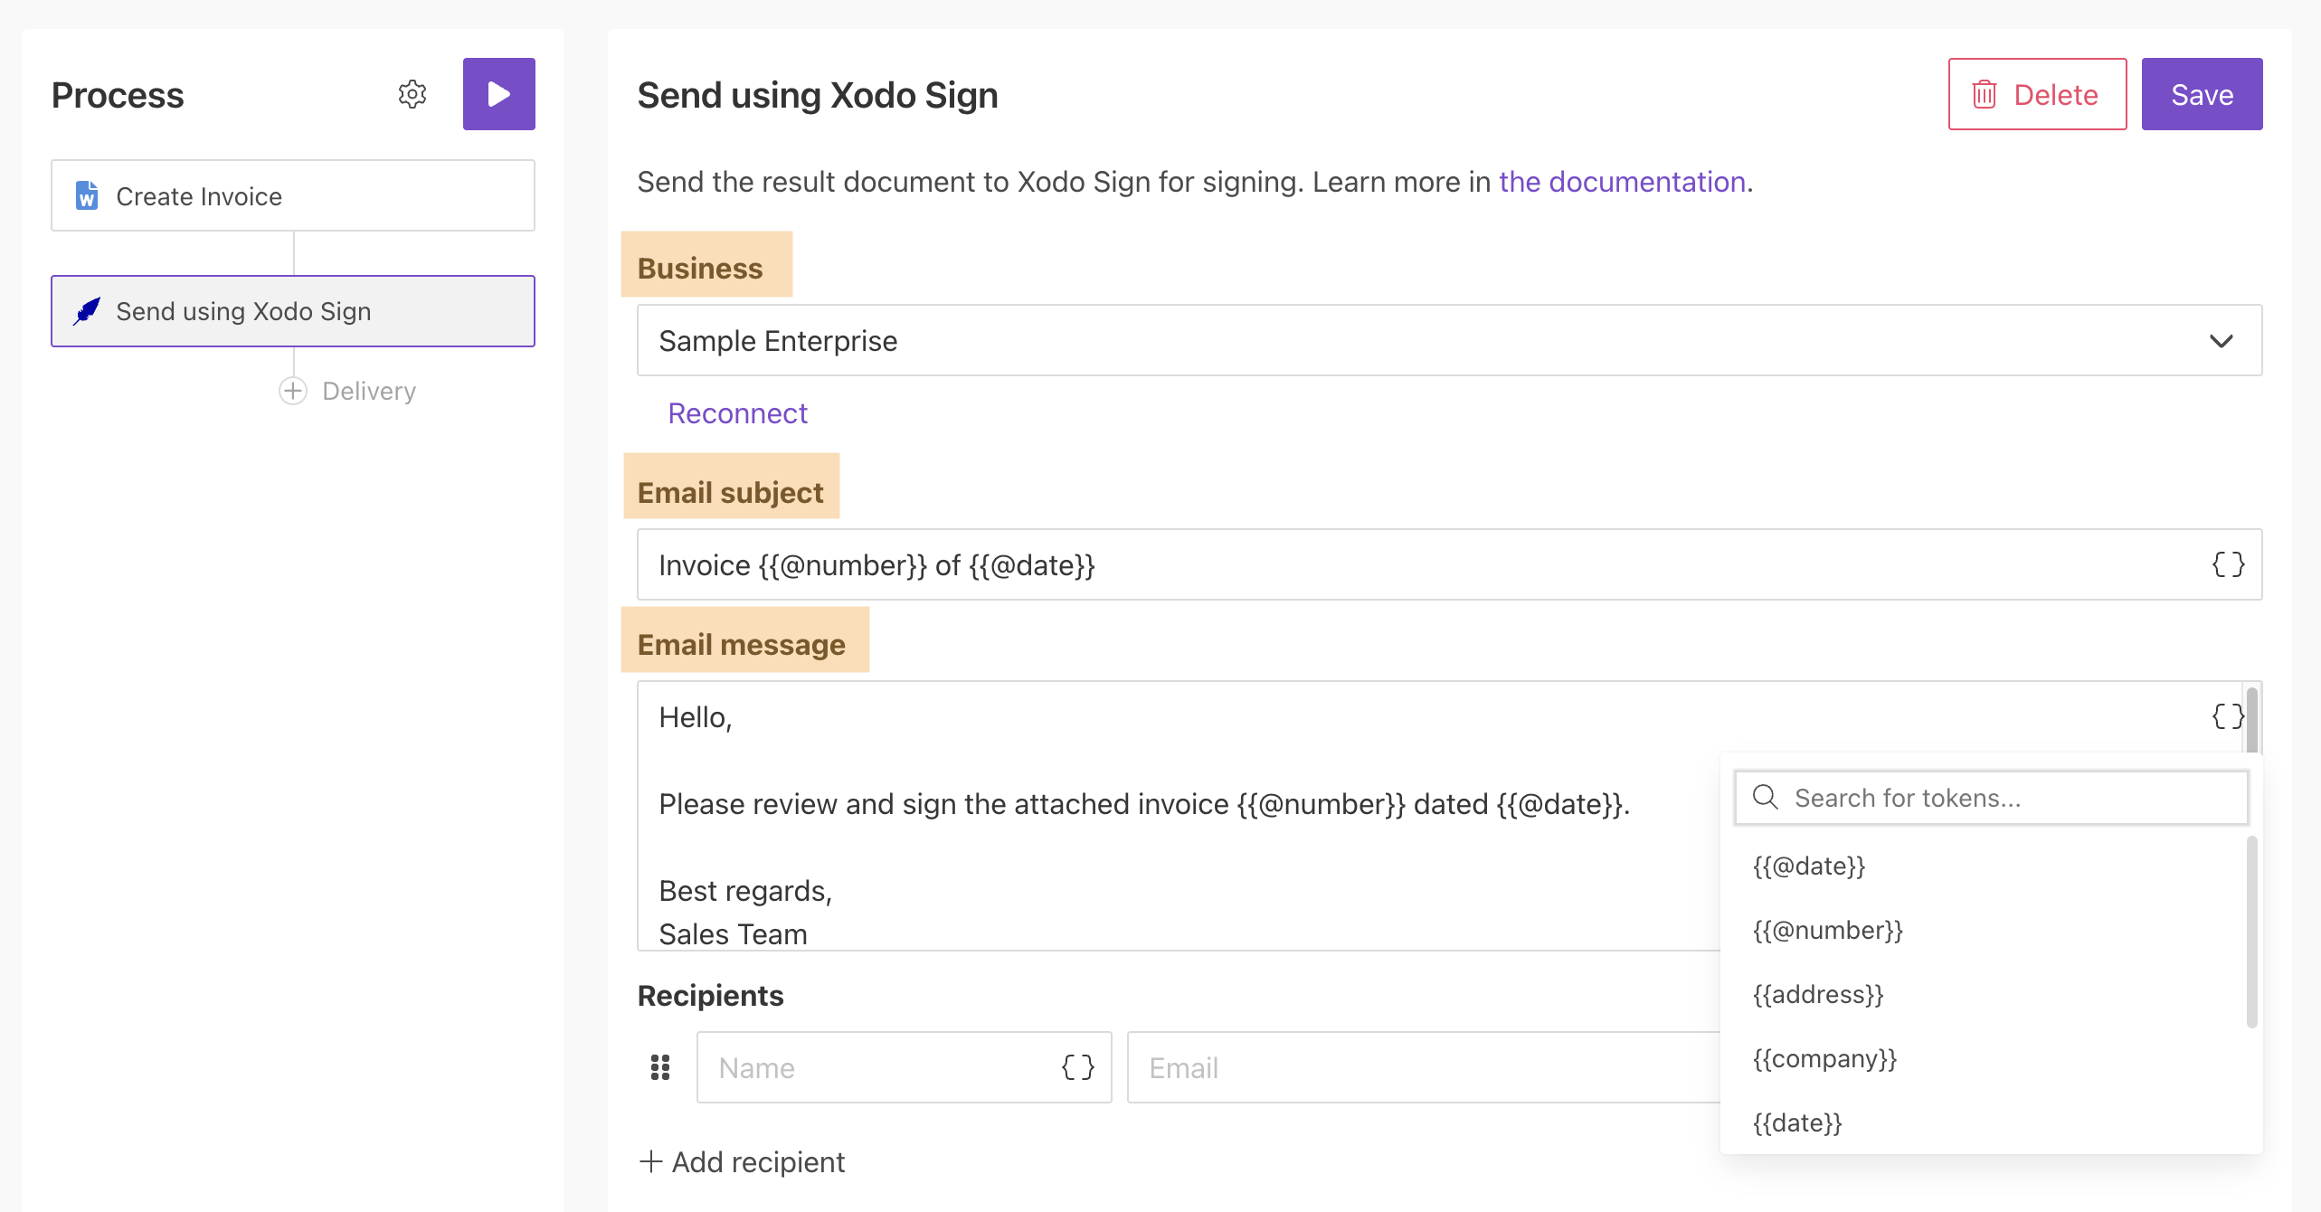Open process settings gear icon
Image resolution: width=2321 pixels, height=1212 pixels.
412,94
